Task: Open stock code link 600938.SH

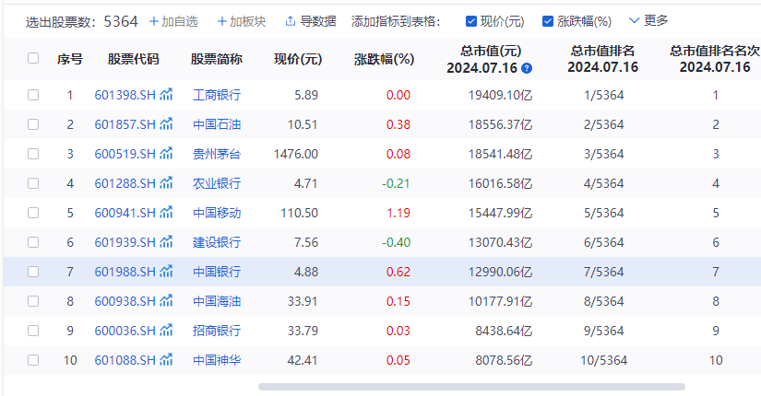Action: coord(125,301)
